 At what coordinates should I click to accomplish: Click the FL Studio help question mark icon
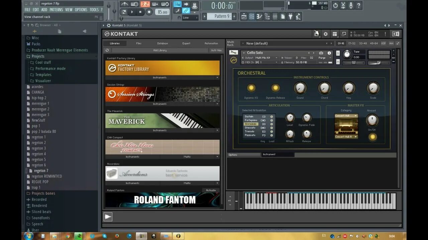359,5
